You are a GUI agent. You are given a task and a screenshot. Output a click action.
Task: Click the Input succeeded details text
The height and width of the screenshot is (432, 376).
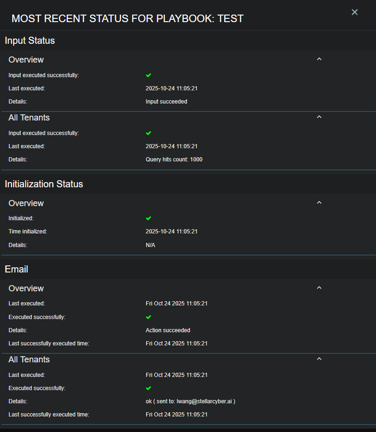click(166, 102)
